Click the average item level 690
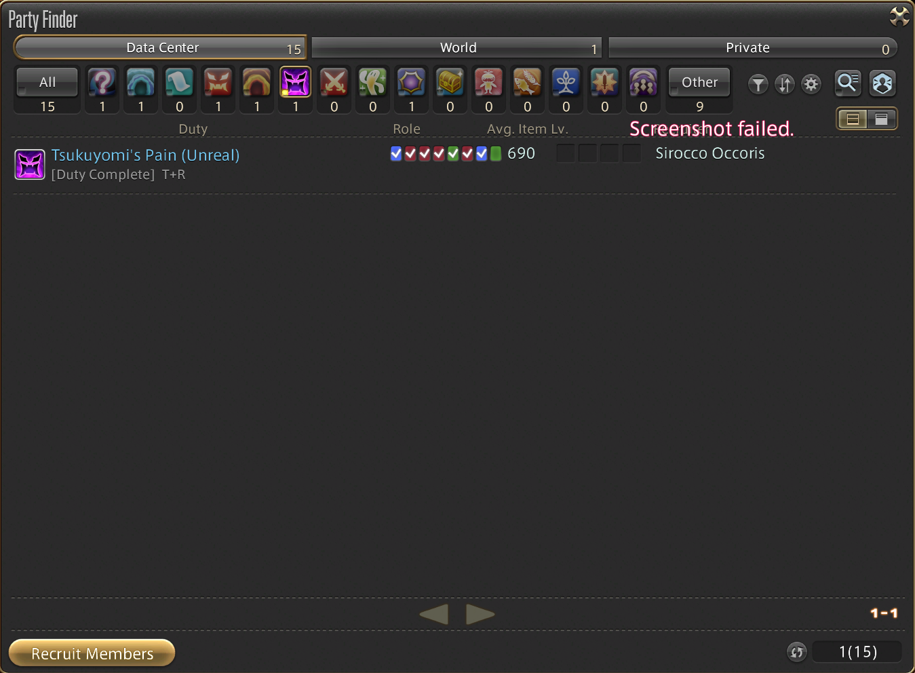915x673 pixels. click(x=521, y=153)
